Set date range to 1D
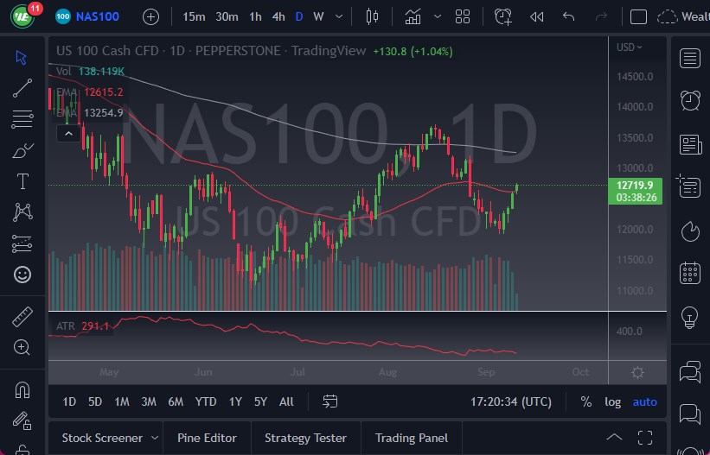 tap(69, 401)
